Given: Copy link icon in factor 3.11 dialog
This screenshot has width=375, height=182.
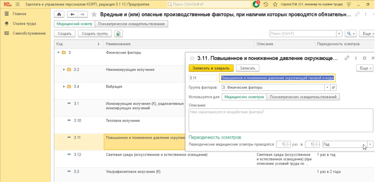Looking at the screenshot, I should [x=347, y=58].
